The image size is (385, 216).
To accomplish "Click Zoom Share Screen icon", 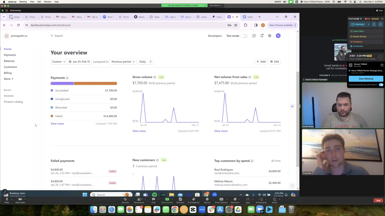I will [167, 199].
